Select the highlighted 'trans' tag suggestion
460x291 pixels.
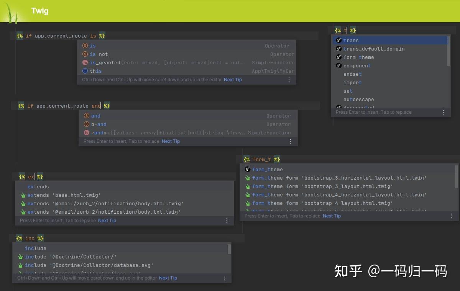(389, 40)
